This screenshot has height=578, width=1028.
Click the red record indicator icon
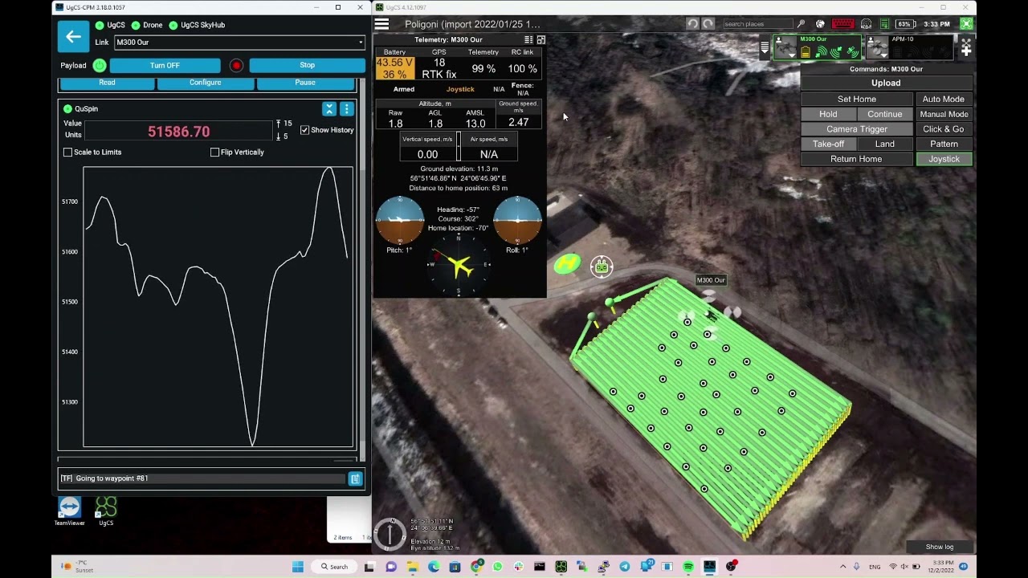coord(236,65)
